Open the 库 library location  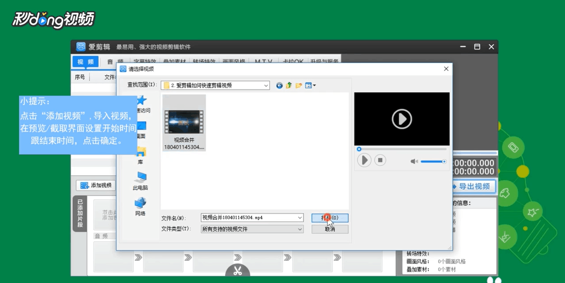click(x=140, y=156)
